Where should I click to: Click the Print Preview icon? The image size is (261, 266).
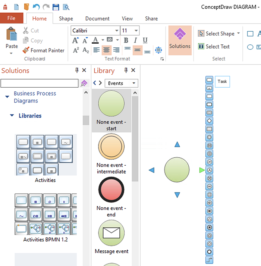[66, 7]
